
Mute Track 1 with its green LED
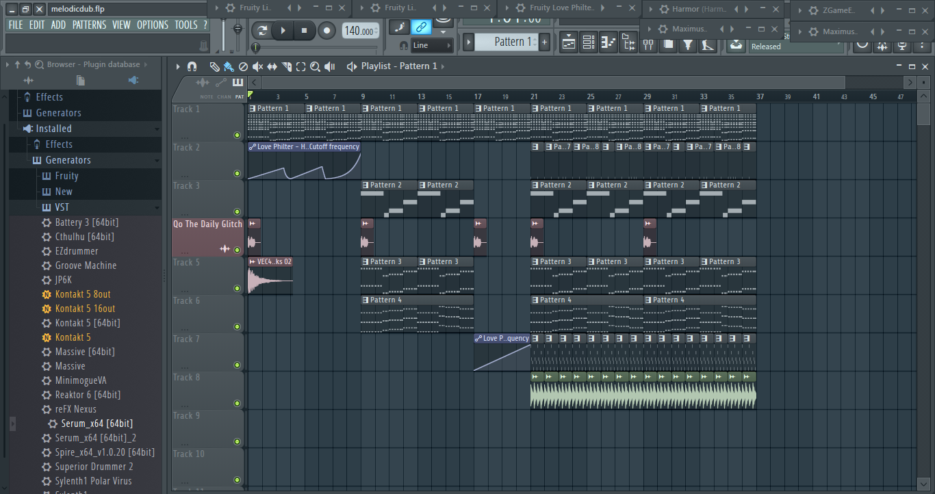[237, 135]
